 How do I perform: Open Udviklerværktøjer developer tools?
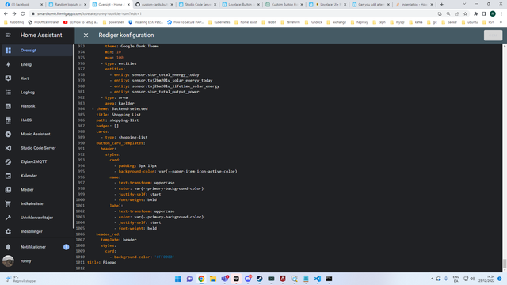37,218
